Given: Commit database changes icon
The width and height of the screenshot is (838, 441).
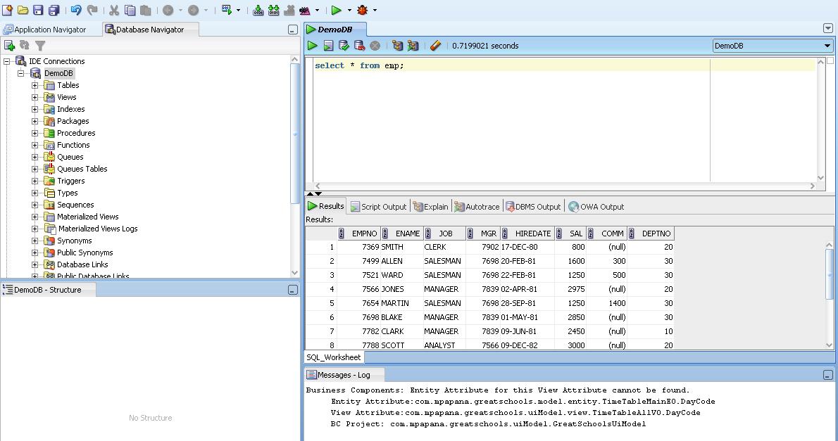Looking at the screenshot, I should pos(344,46).
